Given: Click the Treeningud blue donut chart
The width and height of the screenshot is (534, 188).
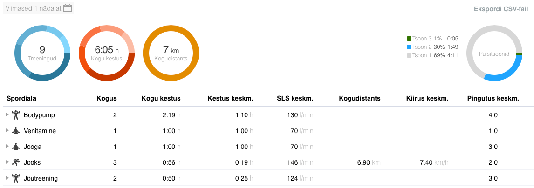Looking at the screenshot, I should coord(42,53).
